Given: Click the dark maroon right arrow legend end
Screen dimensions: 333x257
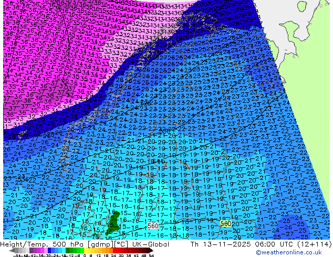Looking at the screenshot, I should (x=151, y=250).
